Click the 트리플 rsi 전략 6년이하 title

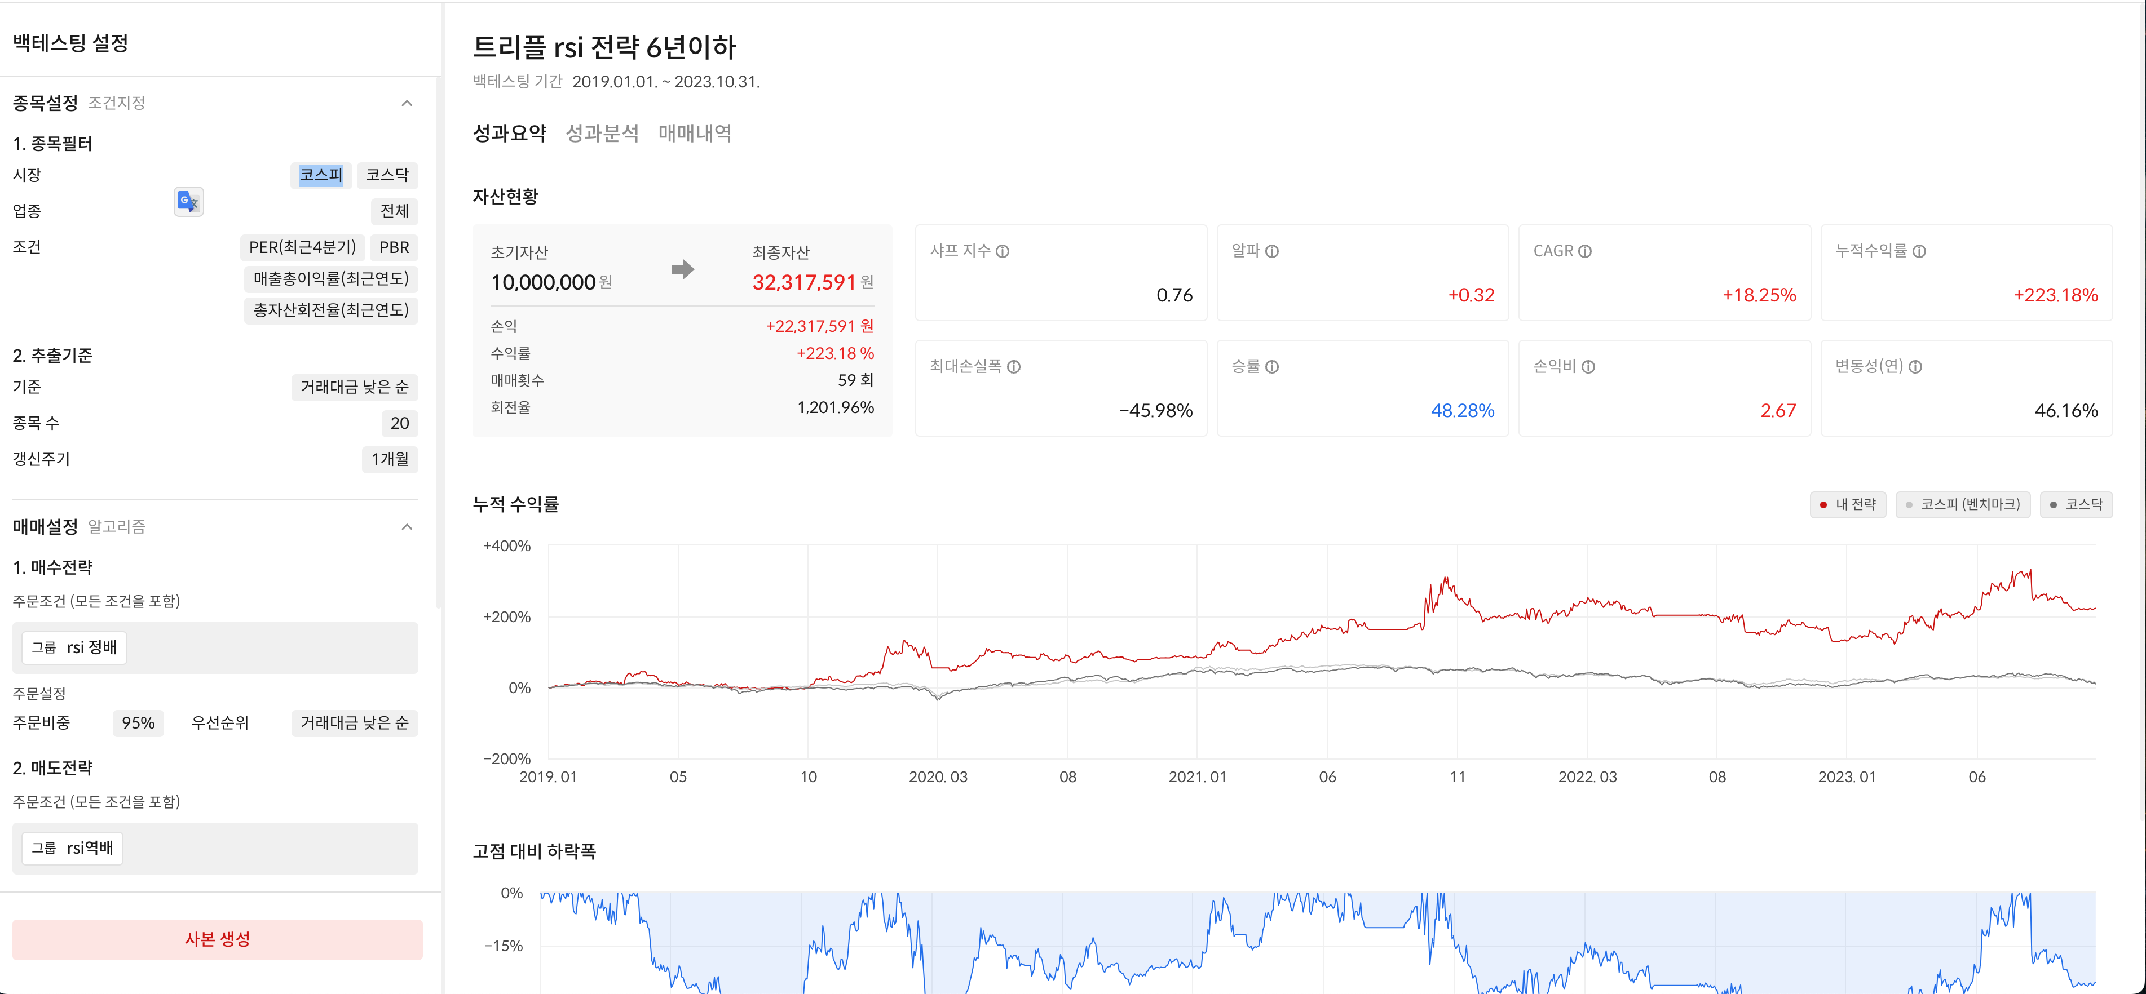[x=604, y=47]
